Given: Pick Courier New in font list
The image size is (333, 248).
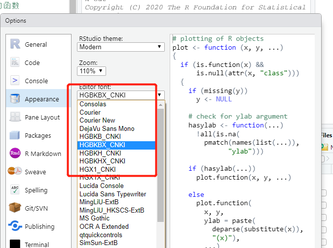Looking at the screenshot, I should [117, 120].
